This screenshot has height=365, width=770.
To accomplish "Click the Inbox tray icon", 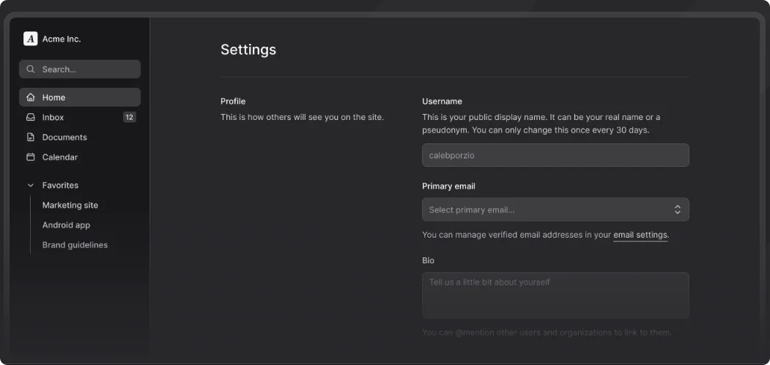I will pyautogui.click(x=31, y=117).
